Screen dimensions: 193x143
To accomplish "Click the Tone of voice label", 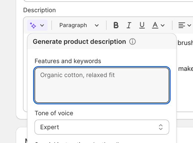I will [x=54, y=113].
